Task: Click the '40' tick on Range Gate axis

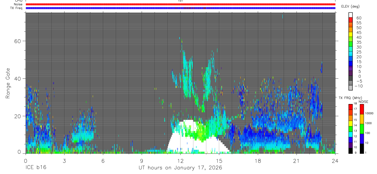Action: [18, 79]
